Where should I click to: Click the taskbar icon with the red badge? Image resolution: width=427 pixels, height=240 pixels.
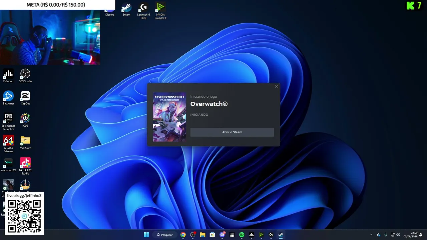(193, 235)
